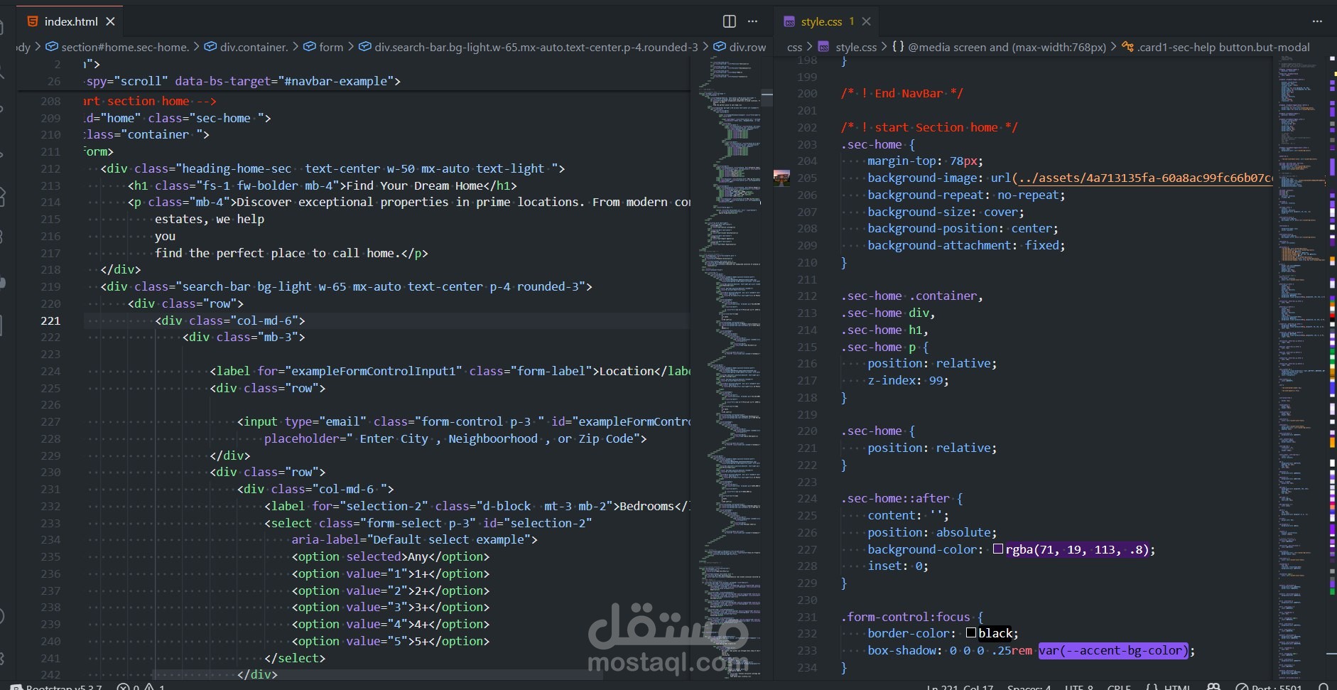1337x690 pixels.
Task: Open color picker for rgba(71, 19, 113, .8) swatch
Action: [997, 549]
